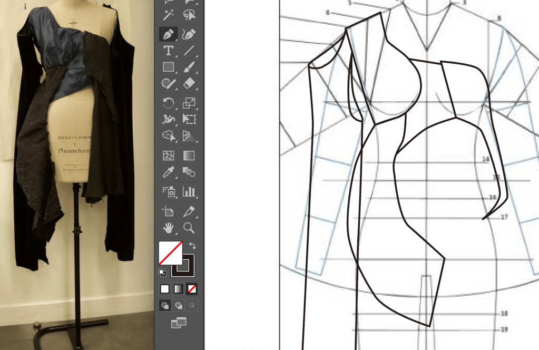Activate the Eyedropper tool

click(x=168, y=171)
